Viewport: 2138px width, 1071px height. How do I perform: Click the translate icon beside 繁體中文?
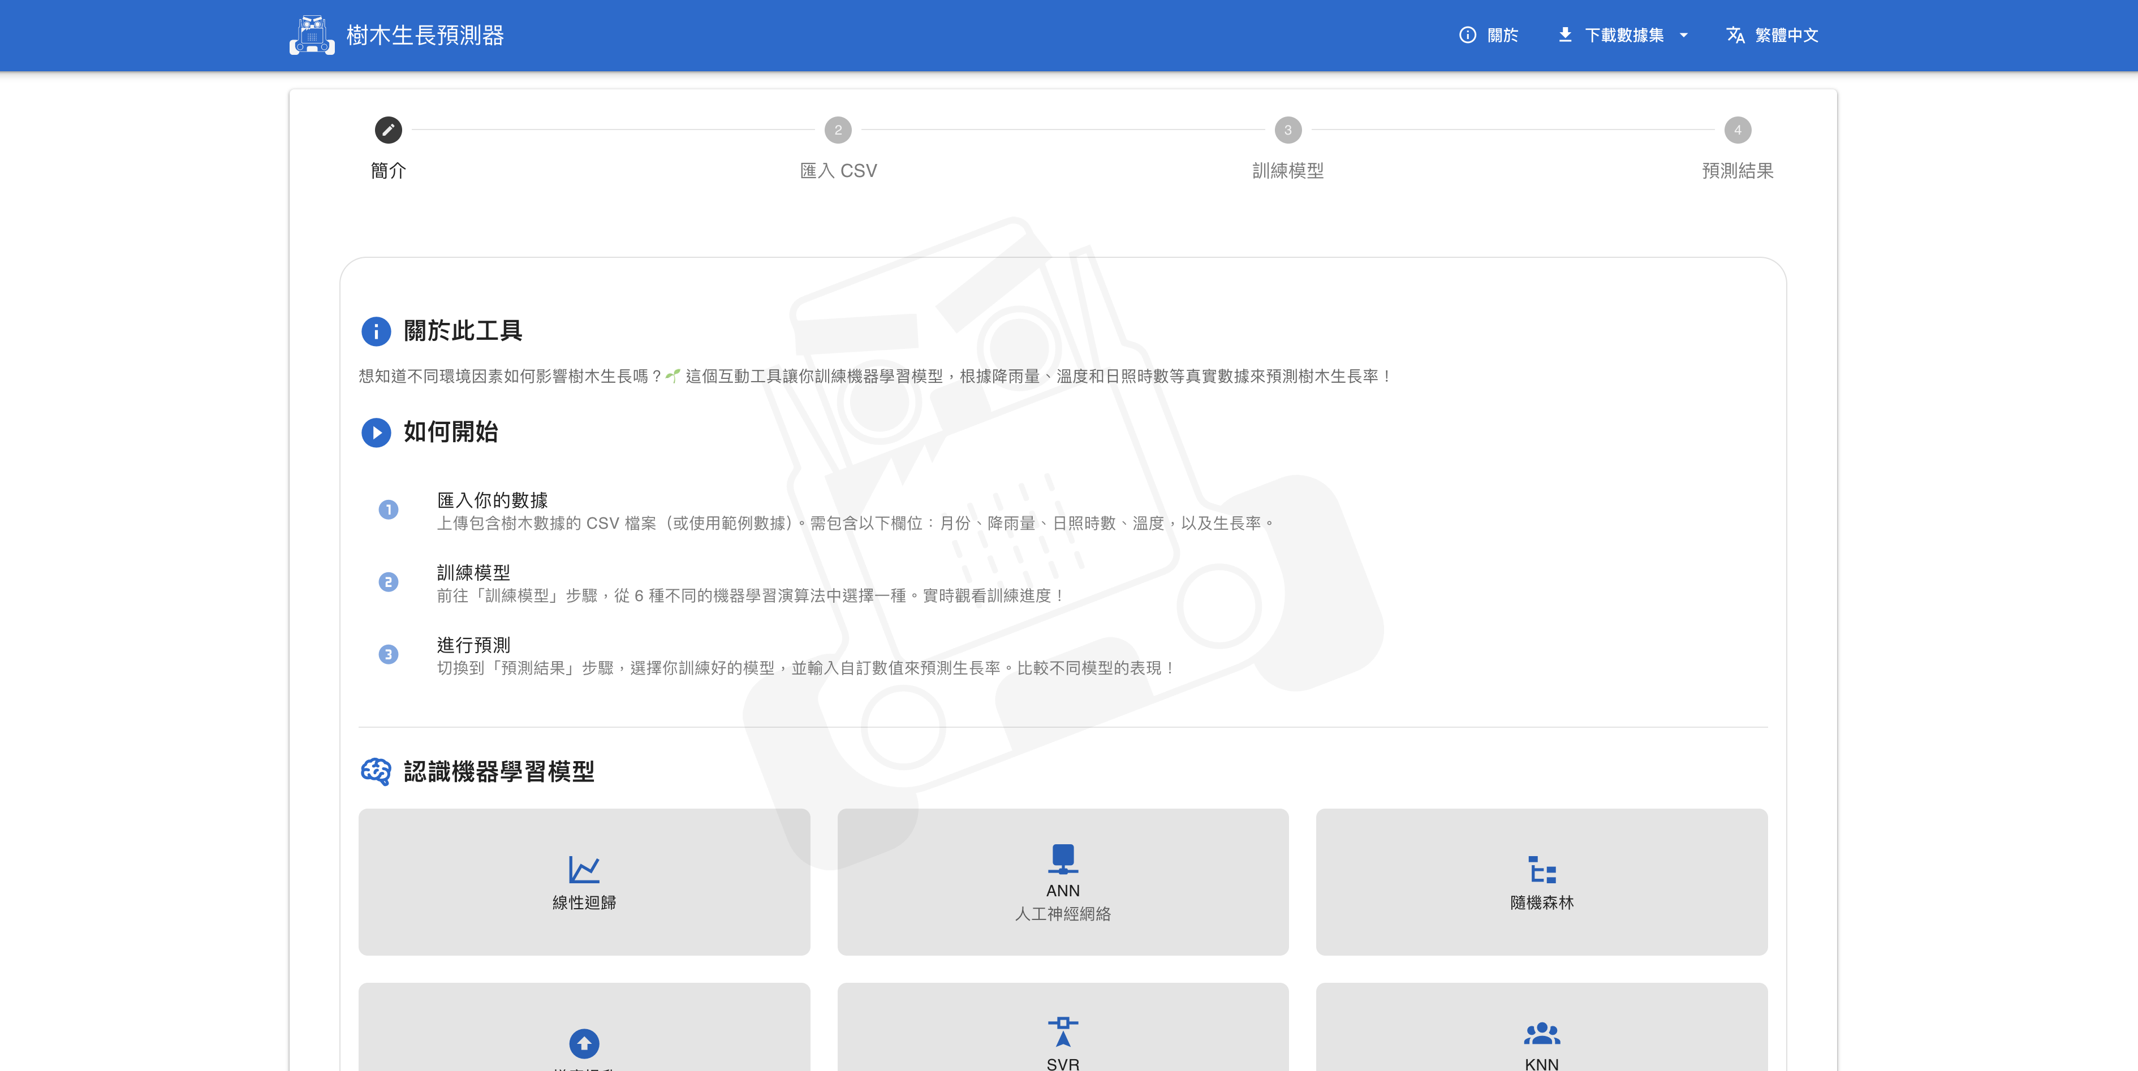click(1735, 35)
